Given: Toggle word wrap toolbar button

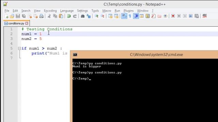Looking at the screenshot, I should [124, 16].
